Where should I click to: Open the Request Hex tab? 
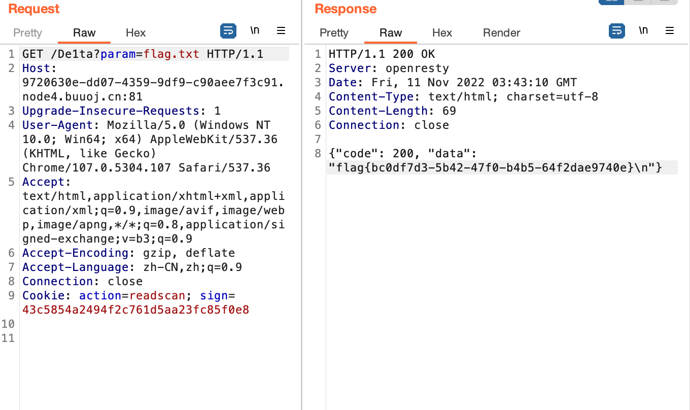coord(135,33)
